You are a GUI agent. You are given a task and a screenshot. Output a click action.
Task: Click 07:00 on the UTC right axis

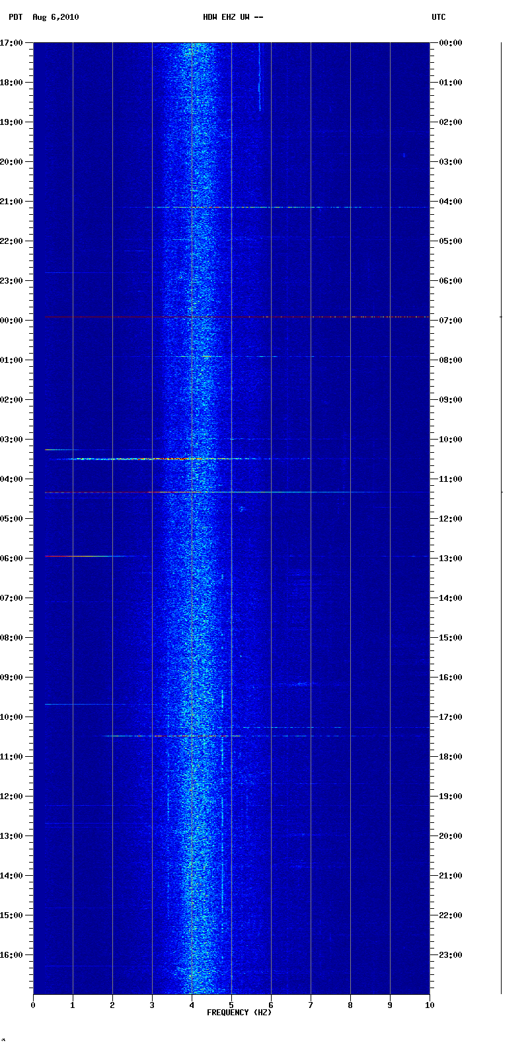coord(451,321)
